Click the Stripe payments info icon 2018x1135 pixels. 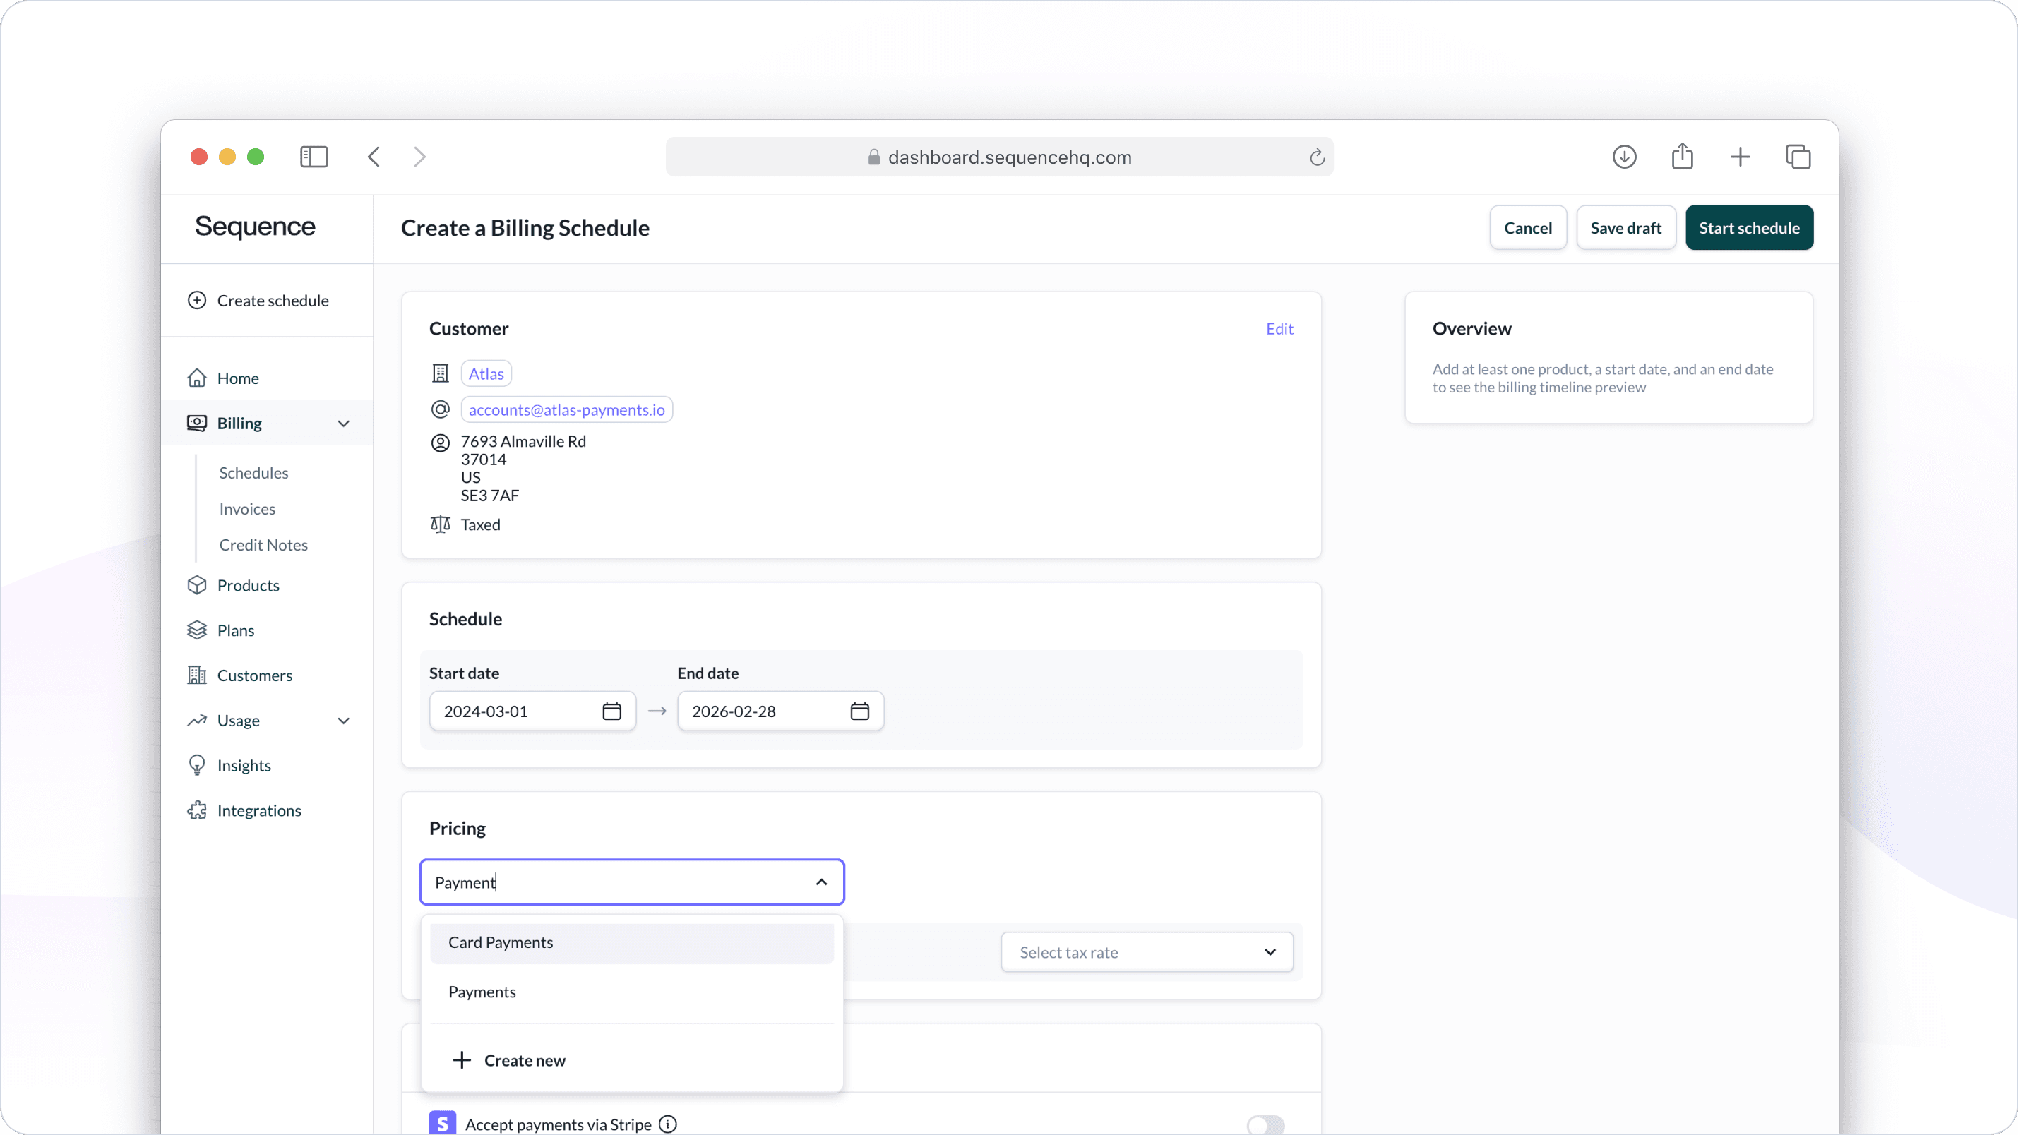point(668,1124)
